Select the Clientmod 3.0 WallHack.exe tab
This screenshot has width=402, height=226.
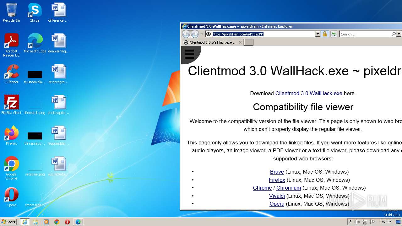pos(213,42)
